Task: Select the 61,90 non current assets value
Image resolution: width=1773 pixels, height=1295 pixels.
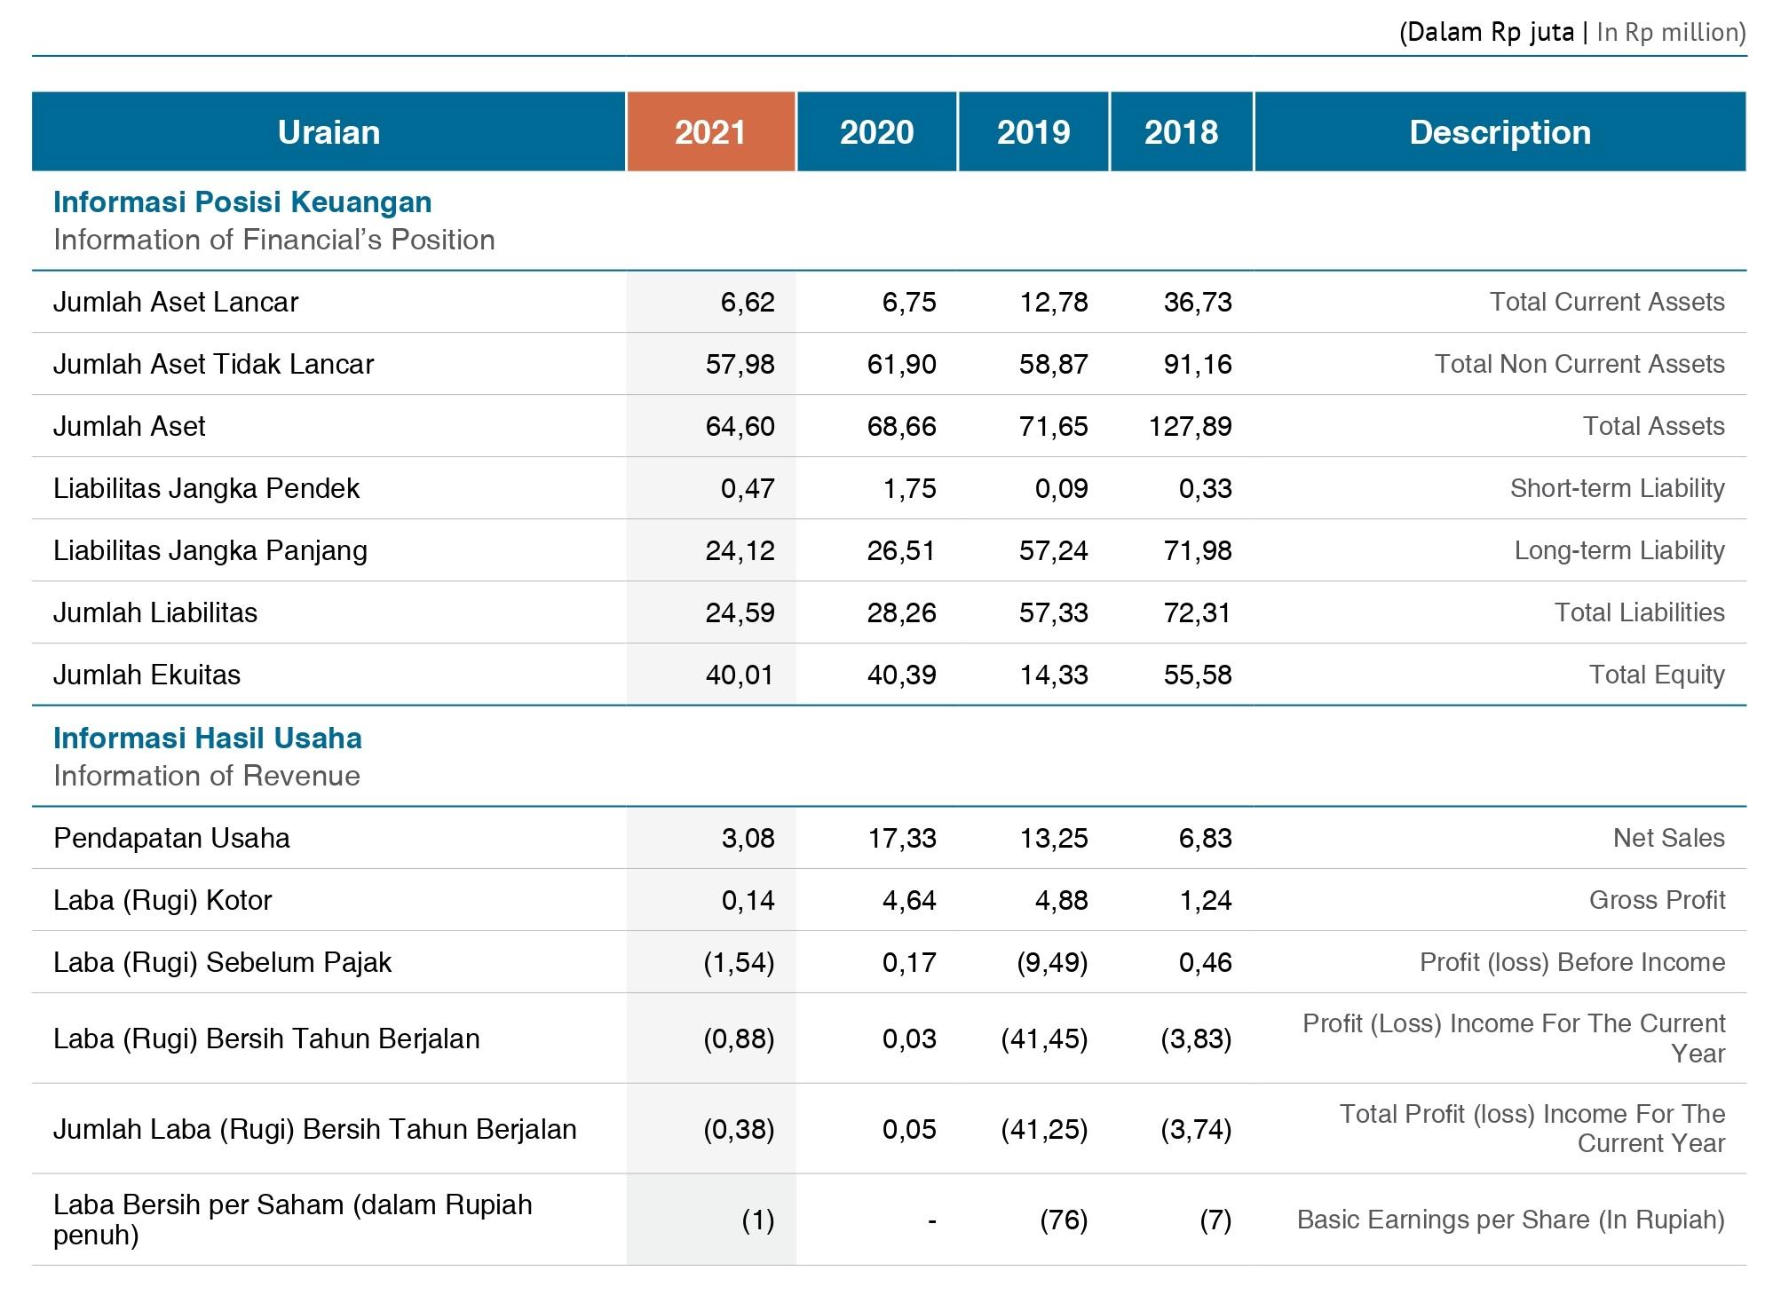Action: [901, 364]
